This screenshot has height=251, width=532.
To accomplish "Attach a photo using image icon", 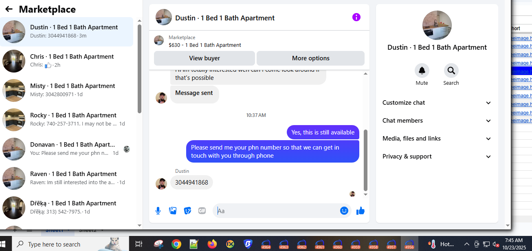I will [x=173, y=211].
